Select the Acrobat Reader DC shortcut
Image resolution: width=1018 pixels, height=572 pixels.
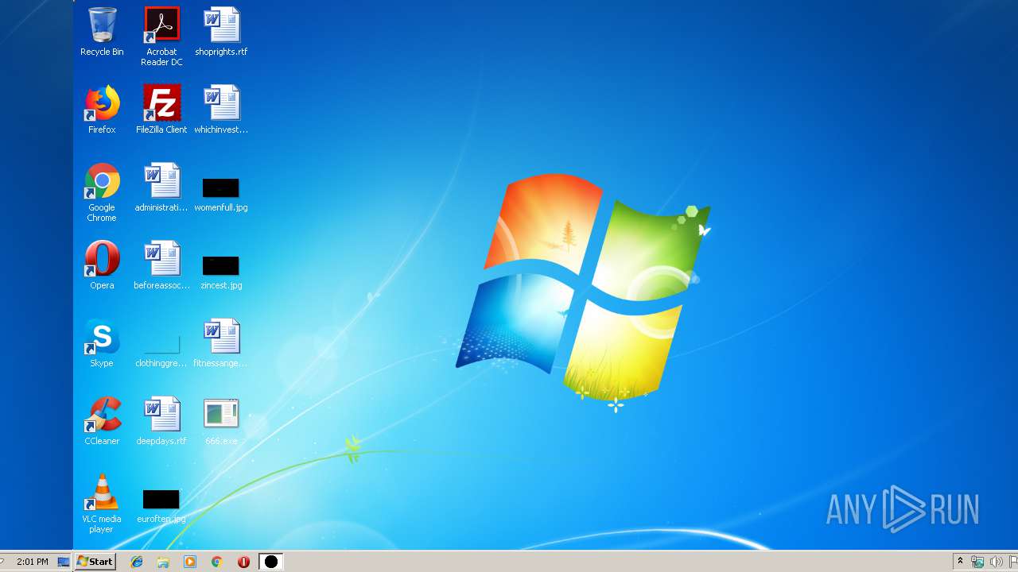pyautogui.click(x=161, y=37)
